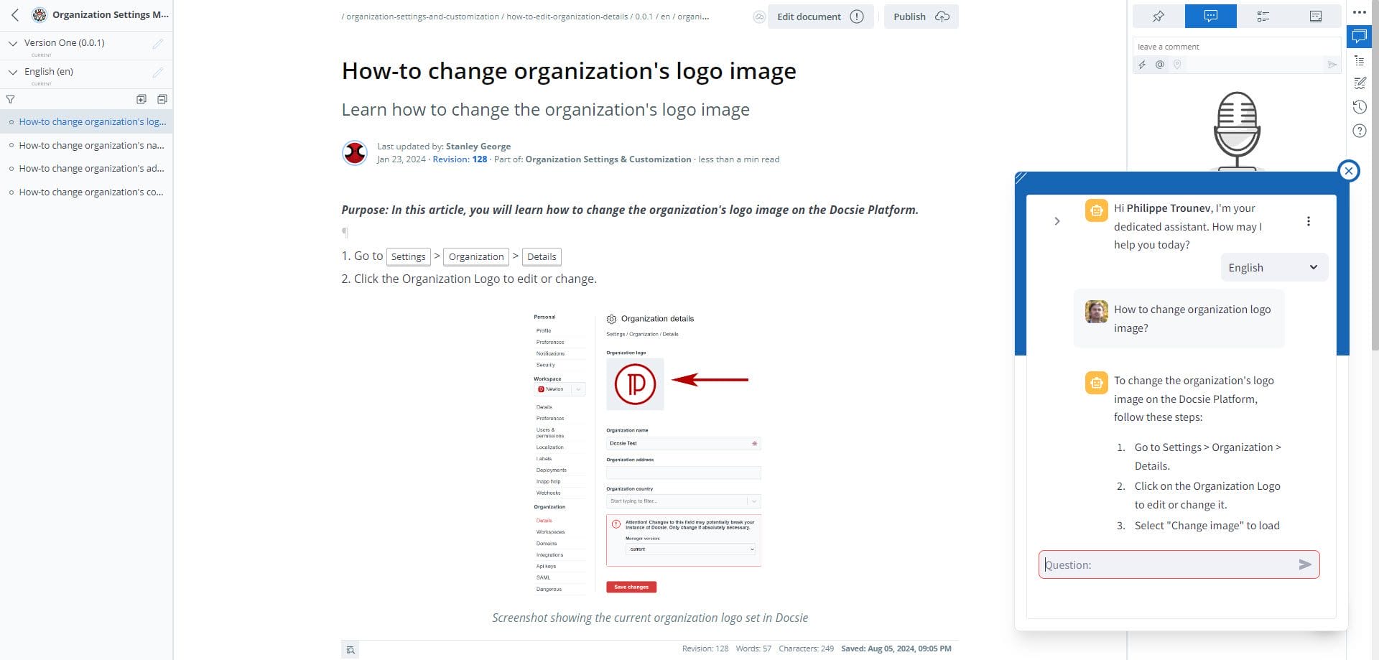Click the mention @ icon in comment box
The image size is (1379, 660).
point(1159,65)
